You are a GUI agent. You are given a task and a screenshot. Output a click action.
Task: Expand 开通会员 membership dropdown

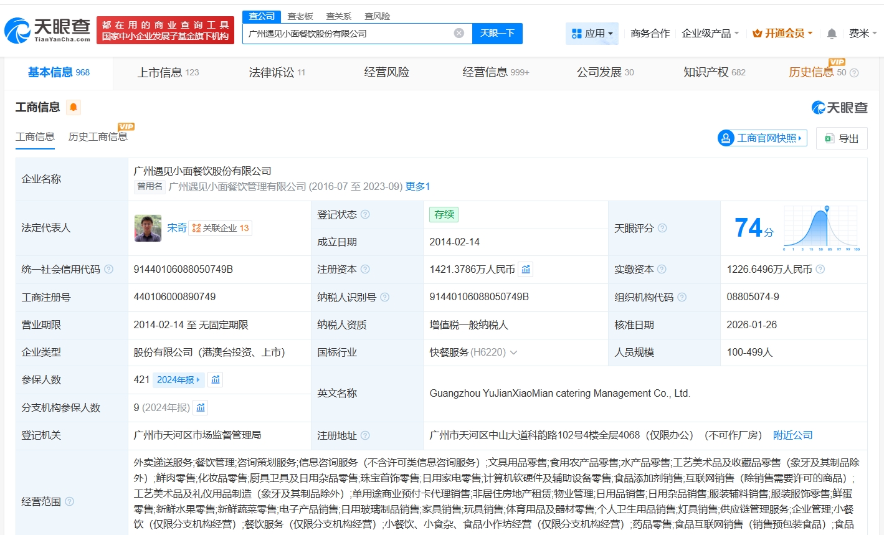click(x=782, y=34)
